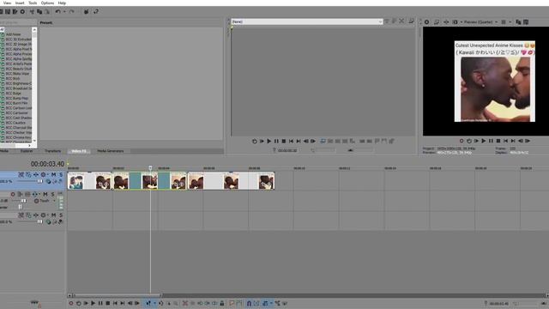Stop playback in the trimmer window
549x309 pixels.
(x=284, y=141)
